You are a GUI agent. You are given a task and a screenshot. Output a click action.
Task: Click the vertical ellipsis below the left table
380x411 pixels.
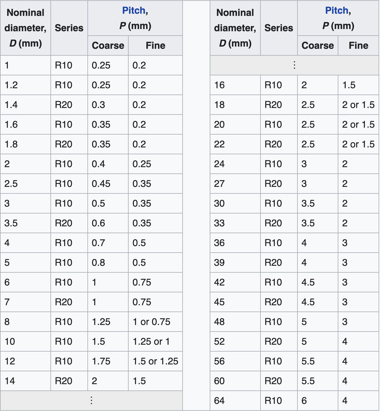91,400
